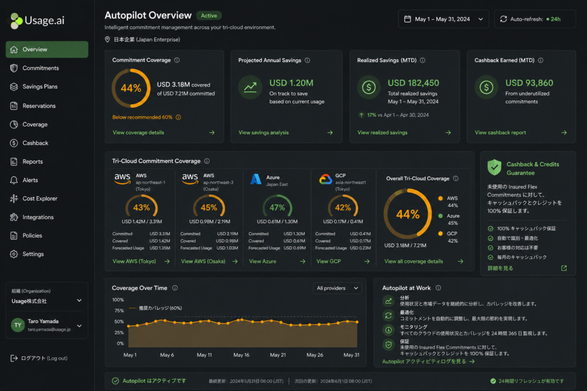This screenshot has width=587, height=391.
Task: Open View savings analysis link
Action: (285, 133)
